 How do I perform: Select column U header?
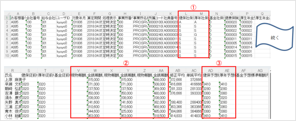[x=62, y=71]
